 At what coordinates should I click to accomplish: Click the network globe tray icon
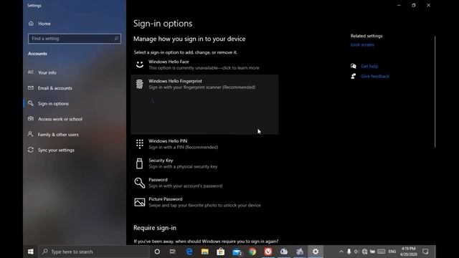[x=364, y=252]
